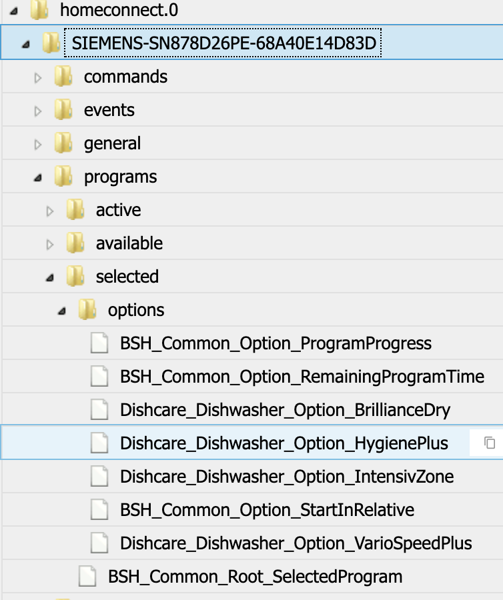The height and width of the screenshot is (600, 503).
Task: Select the options label
Action: tap(136, 310)
